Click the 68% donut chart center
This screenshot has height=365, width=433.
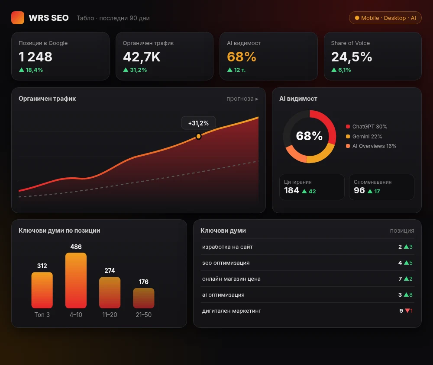tap(309, 136)
